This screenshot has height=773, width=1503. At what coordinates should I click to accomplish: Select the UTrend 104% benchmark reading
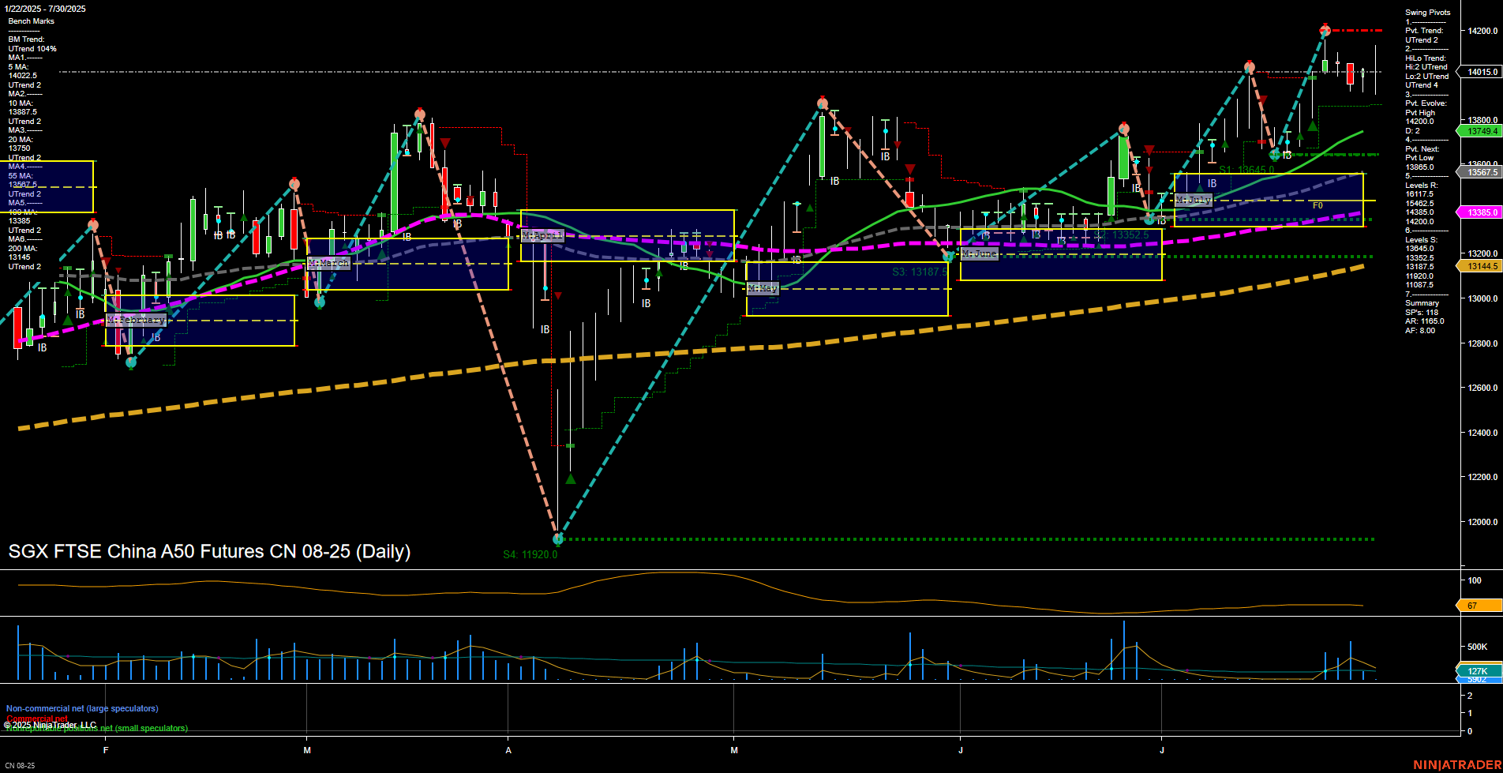(x=32, y=49)
